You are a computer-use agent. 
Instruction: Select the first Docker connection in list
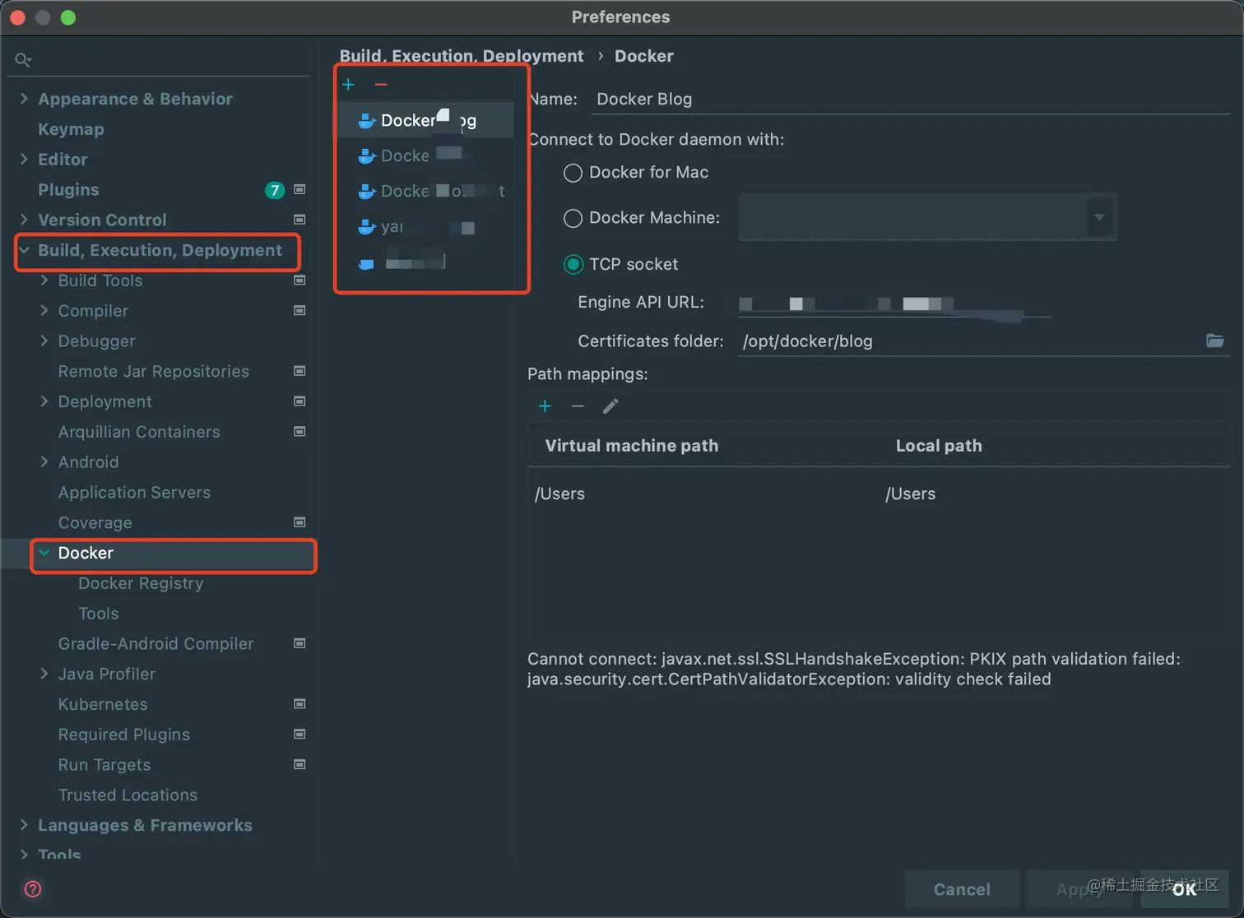425,121
